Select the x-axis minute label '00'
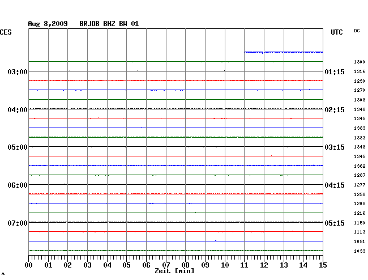The height and width of the screenshot is (280, 368). [x=29, y=265]
